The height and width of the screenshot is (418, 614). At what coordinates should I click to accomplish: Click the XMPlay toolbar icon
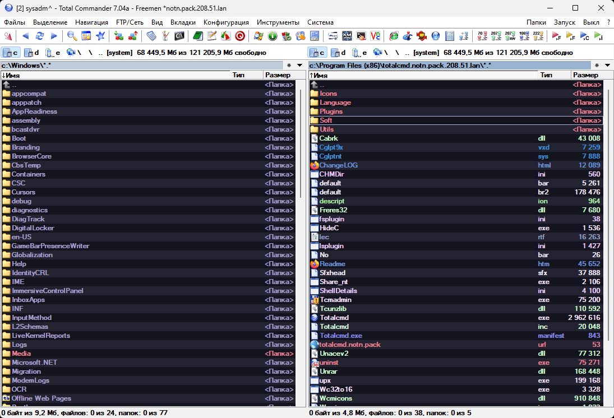[x=347, y=36]
